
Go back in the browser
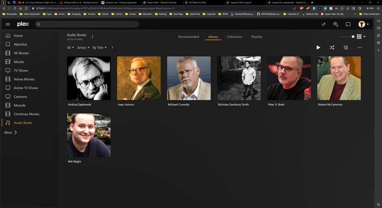(4, 8)
